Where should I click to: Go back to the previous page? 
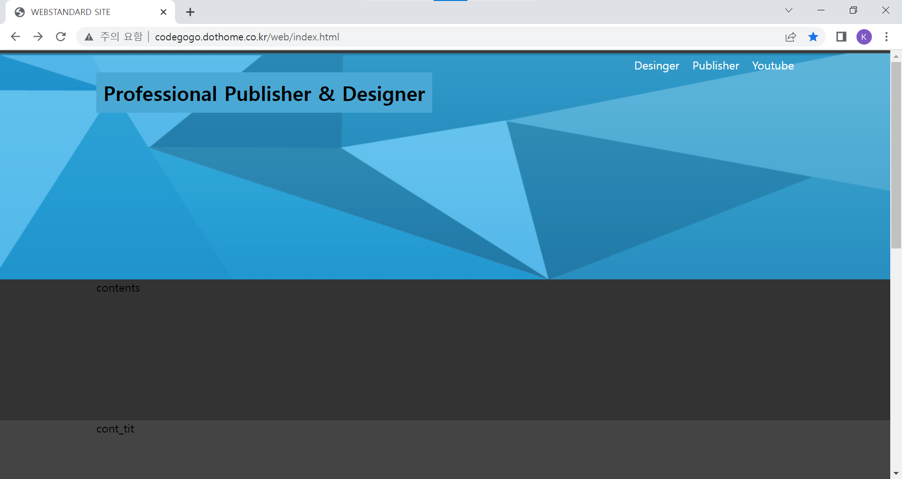pyautogui.click(x=16, y=37)
